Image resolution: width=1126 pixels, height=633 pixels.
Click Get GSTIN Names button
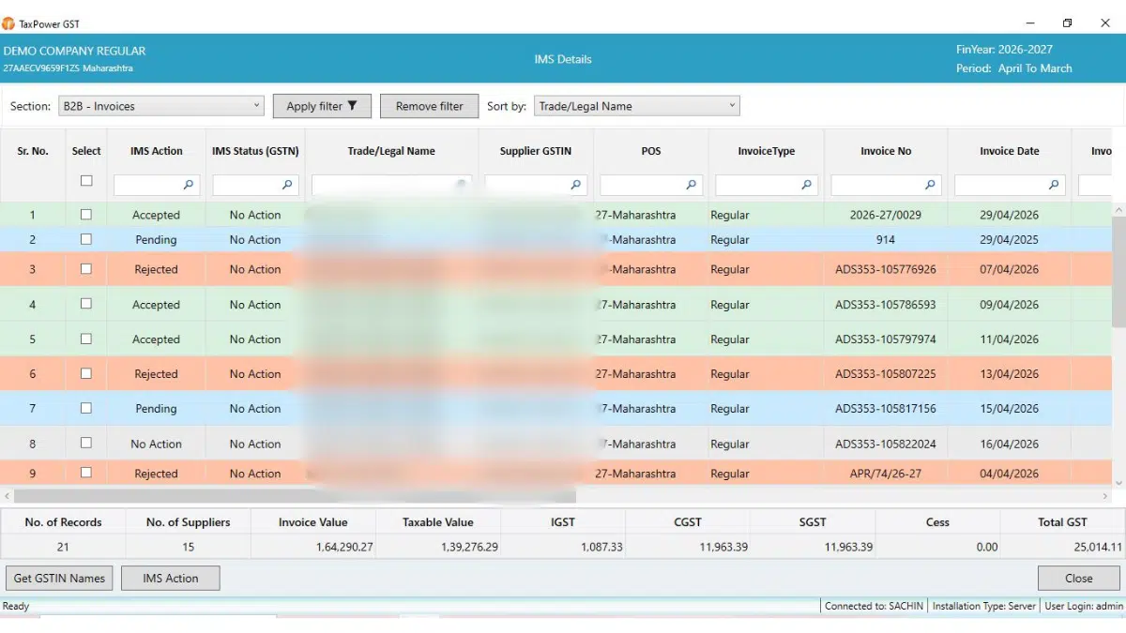point(59,579)
